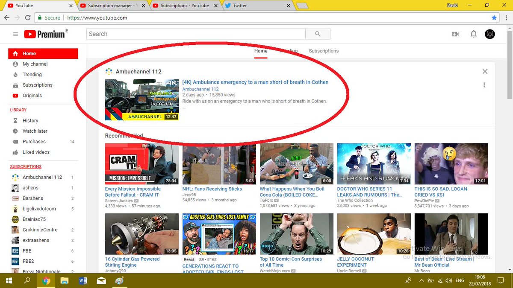Open the SUBSCRIPTIONS heading link
Image resolution: width=513 pixels, height=288 pixels.
tap(26, 166)
